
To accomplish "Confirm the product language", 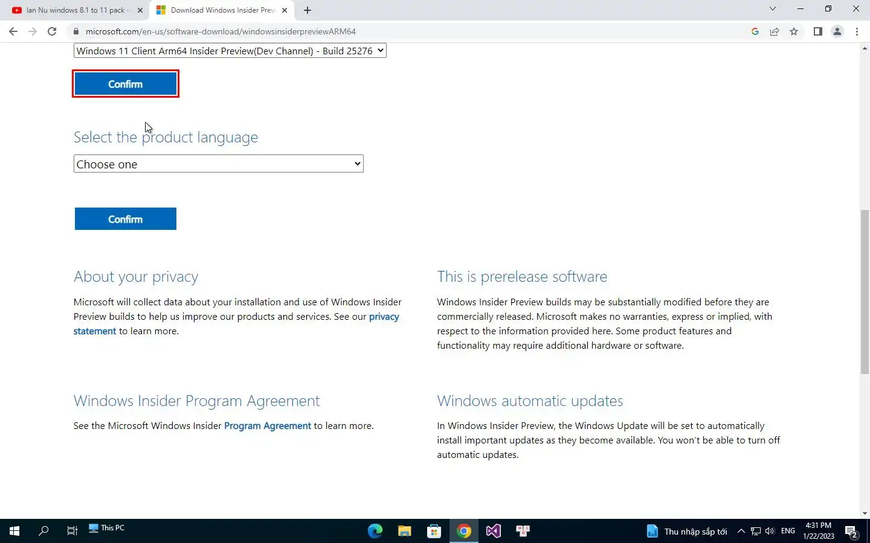I will pos(125,219).
